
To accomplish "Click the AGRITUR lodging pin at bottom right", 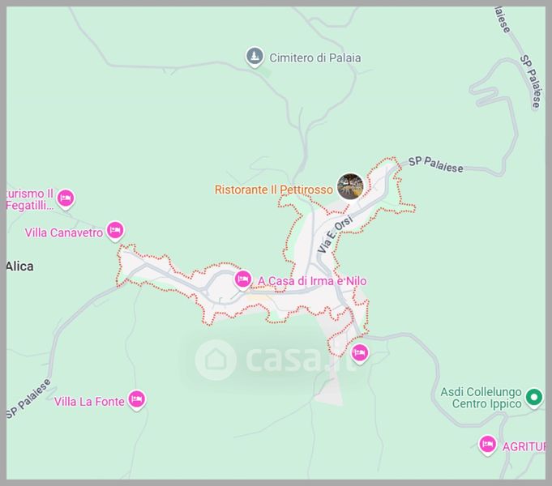I will pos(488,445).
